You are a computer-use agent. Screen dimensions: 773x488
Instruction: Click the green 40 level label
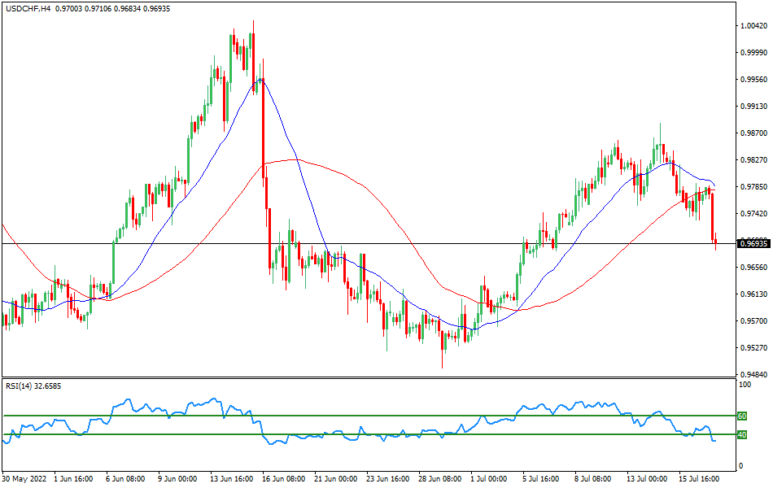741,434
